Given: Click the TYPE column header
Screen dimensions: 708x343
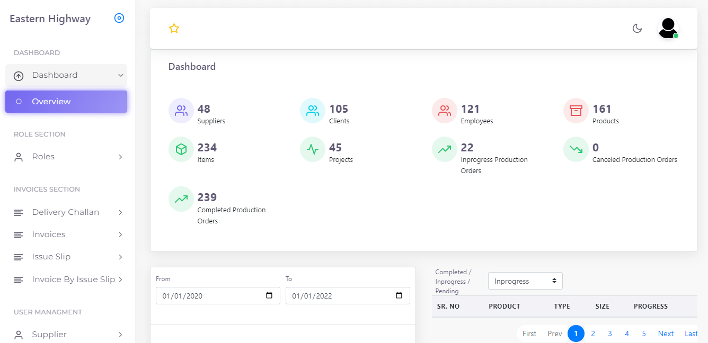Looking at the screenshot, I should tap(562, 306).
